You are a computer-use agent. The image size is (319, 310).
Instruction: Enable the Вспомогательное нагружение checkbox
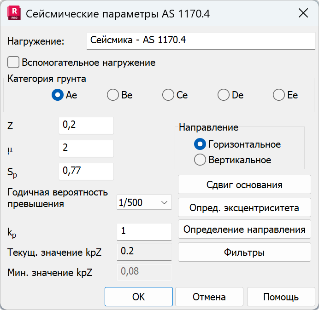(14, 62)
